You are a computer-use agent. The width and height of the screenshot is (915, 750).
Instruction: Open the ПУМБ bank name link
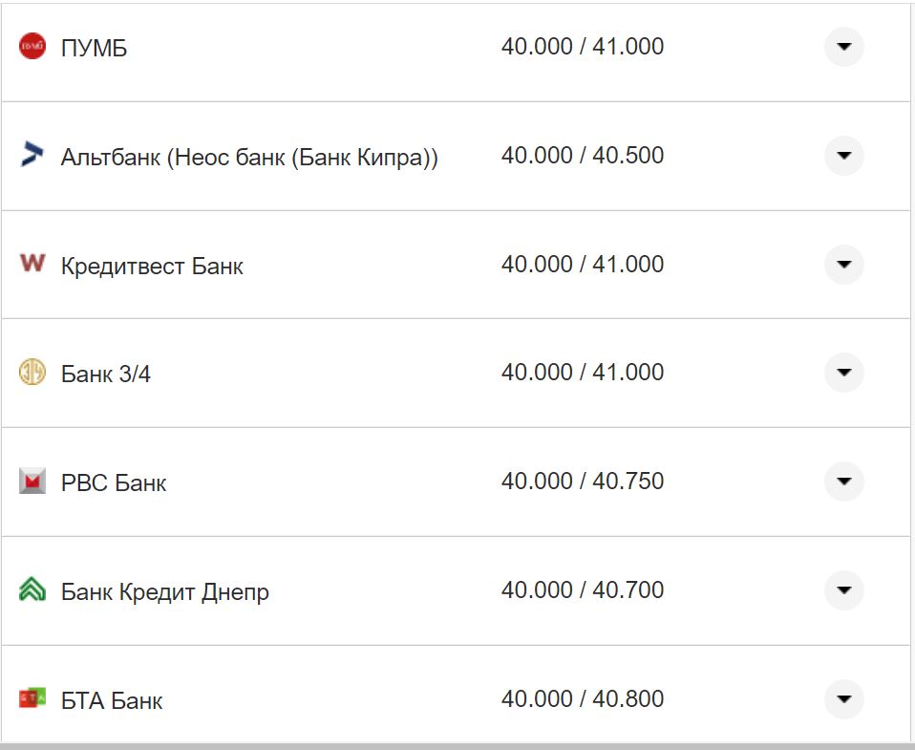[x=94, y=48]
